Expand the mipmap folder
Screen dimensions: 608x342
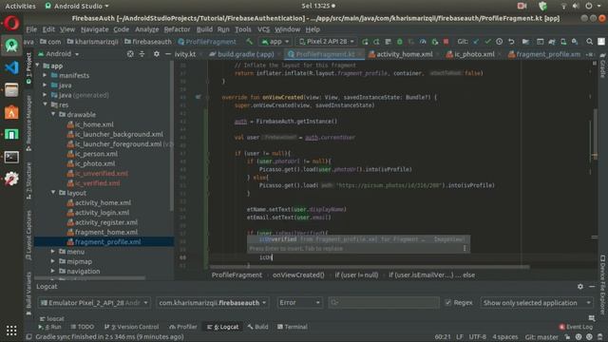(x=53, y=261)
